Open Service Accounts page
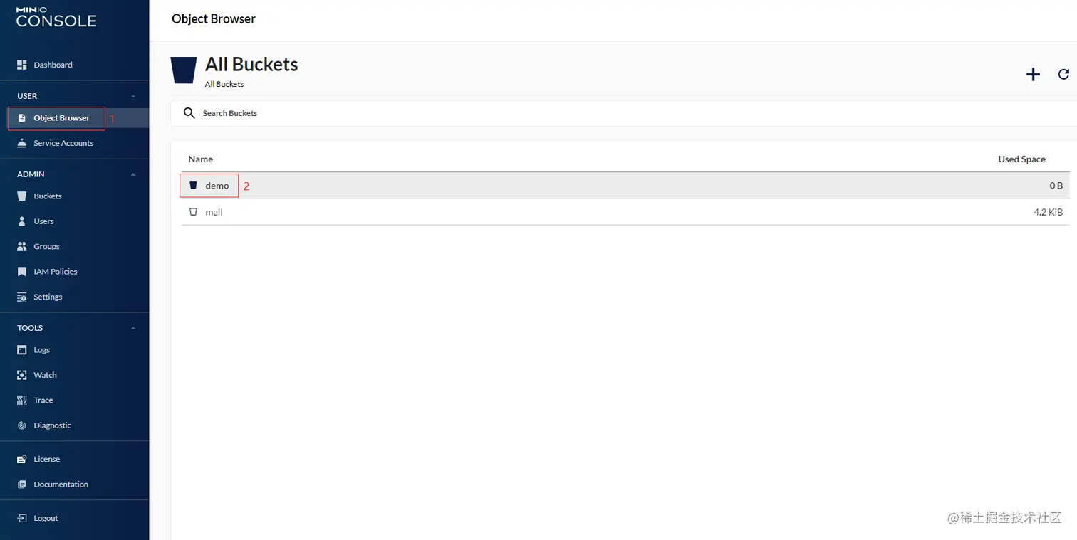Image resolution: width=1077 pixels, height=540 pixels. pos(63,143)
